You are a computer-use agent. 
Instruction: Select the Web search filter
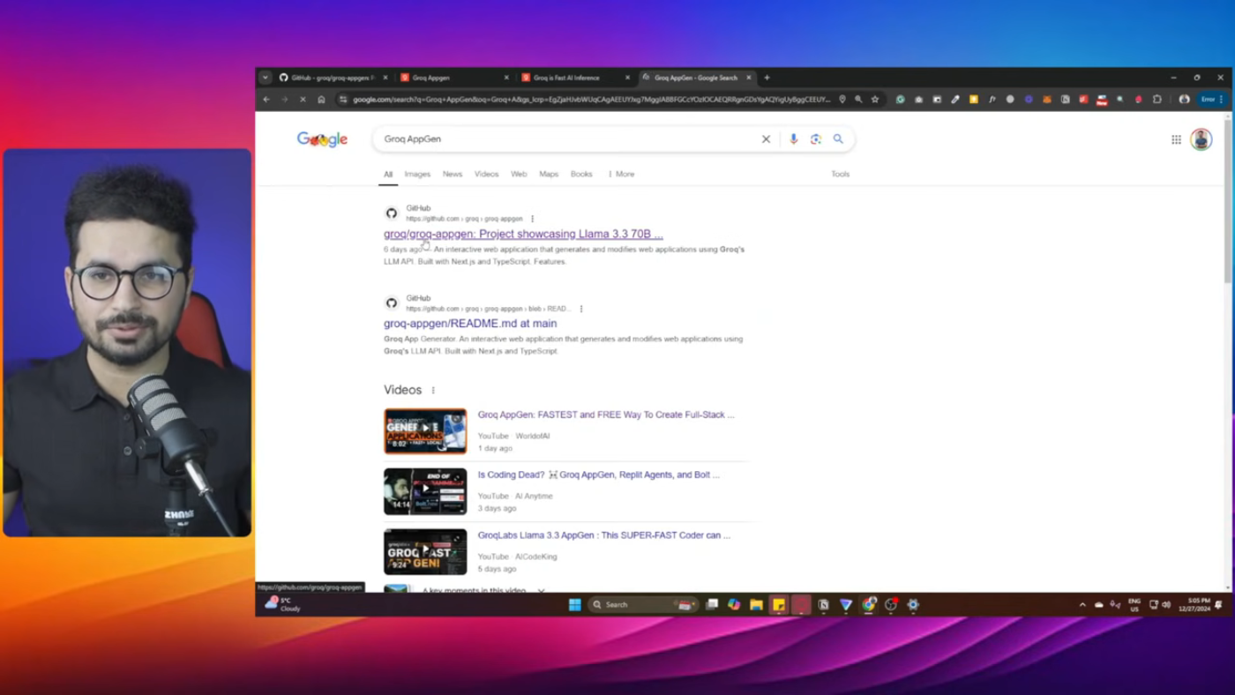tap(519, 174)
